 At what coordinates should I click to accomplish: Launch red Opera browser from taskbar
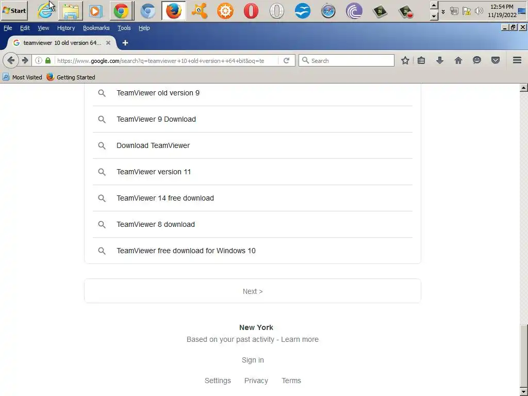click(251, 11)
